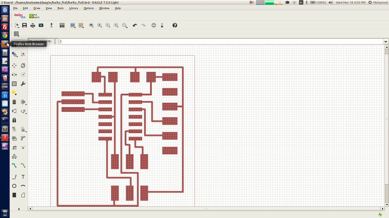
Task: Select the filled Rectangle tool
Action: coord(14,195)
